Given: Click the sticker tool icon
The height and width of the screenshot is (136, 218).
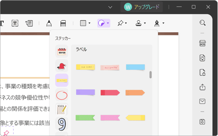Looking at the screenshot, I should (x=102, y=23).
